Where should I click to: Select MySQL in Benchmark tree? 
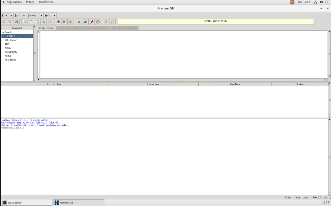point(8,48)
